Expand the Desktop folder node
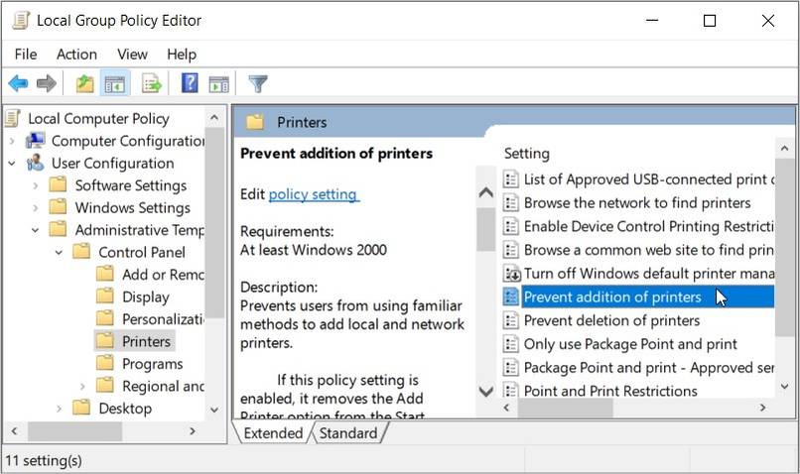This screenshot has height=474, width=800. click(x=60, y=409)
